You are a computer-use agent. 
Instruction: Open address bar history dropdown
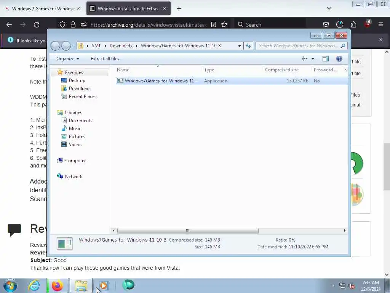240,46
